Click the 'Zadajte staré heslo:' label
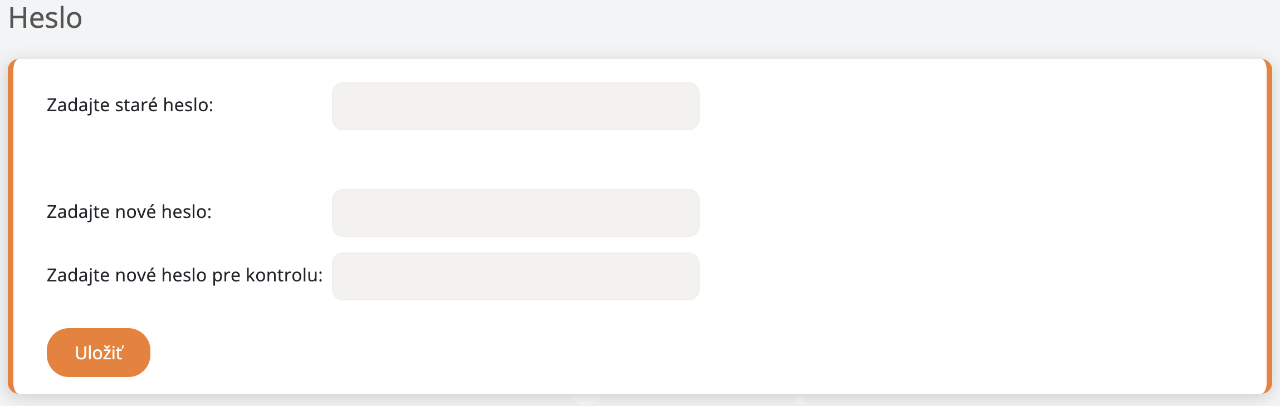Screen dimensions: 1280x406 pos(130,105)
